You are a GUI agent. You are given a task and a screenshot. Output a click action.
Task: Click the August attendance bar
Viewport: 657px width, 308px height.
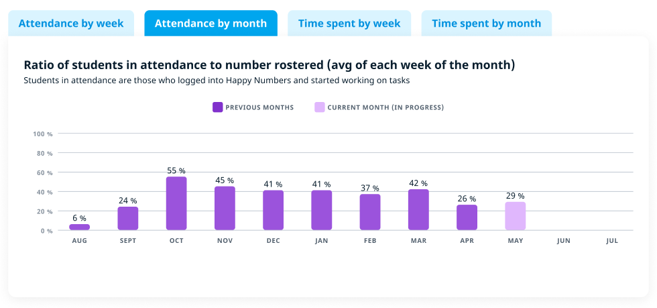click(x=79, y=227)
